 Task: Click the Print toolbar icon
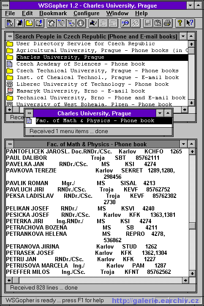pyautogui.click(x=167, y=23)
